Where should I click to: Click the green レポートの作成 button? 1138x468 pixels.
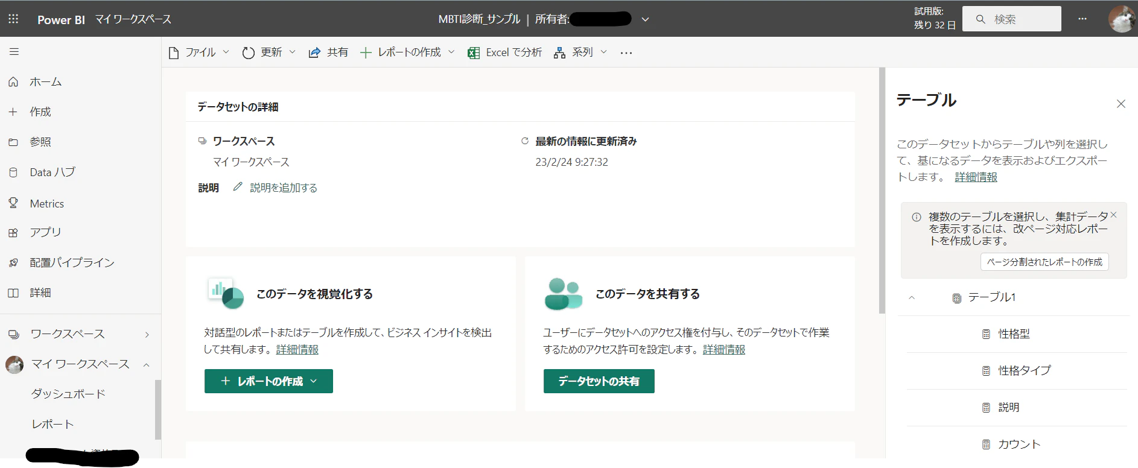click(269, 381)
